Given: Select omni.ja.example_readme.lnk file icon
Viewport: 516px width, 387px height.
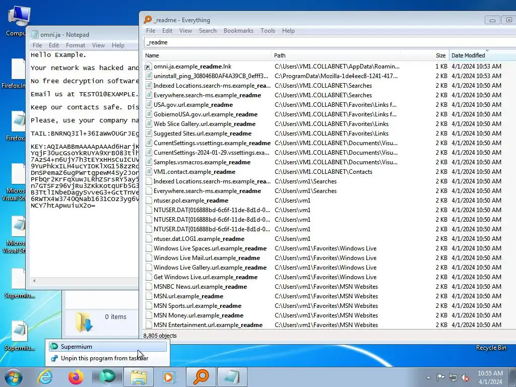Looking at the screenshot, I should (x=149, y=67).
